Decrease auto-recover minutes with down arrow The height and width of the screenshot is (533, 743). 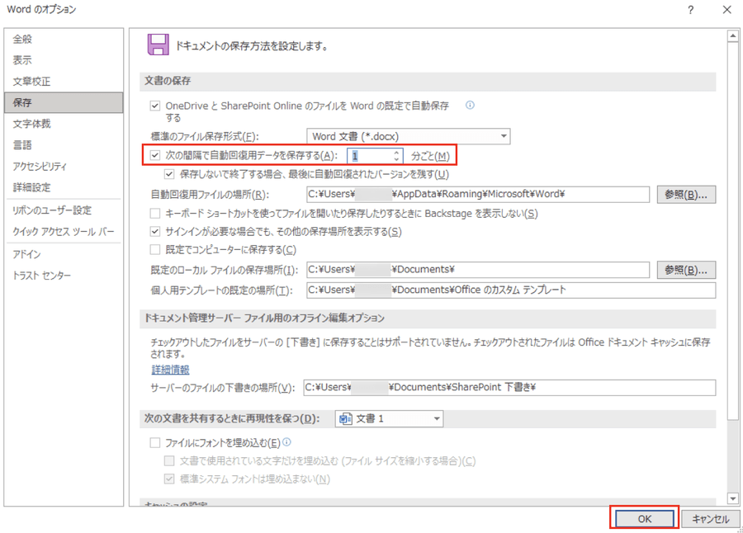tap(396, 158)
